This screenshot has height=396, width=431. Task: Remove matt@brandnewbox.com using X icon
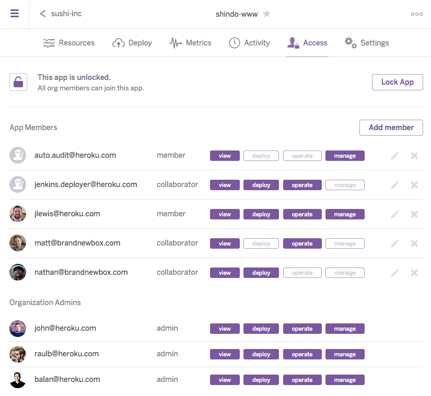414,243
